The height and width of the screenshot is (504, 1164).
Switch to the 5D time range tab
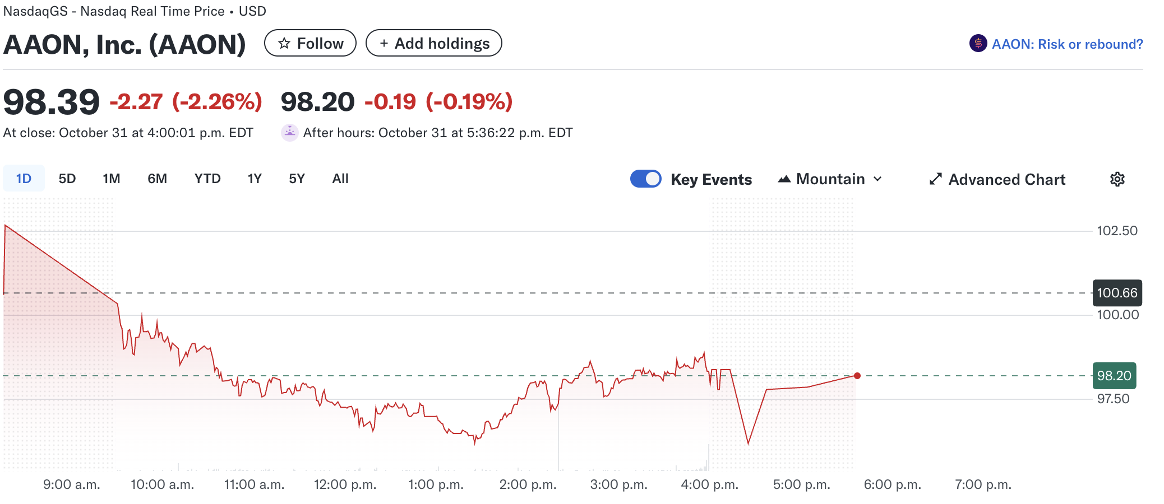point(68,178)
